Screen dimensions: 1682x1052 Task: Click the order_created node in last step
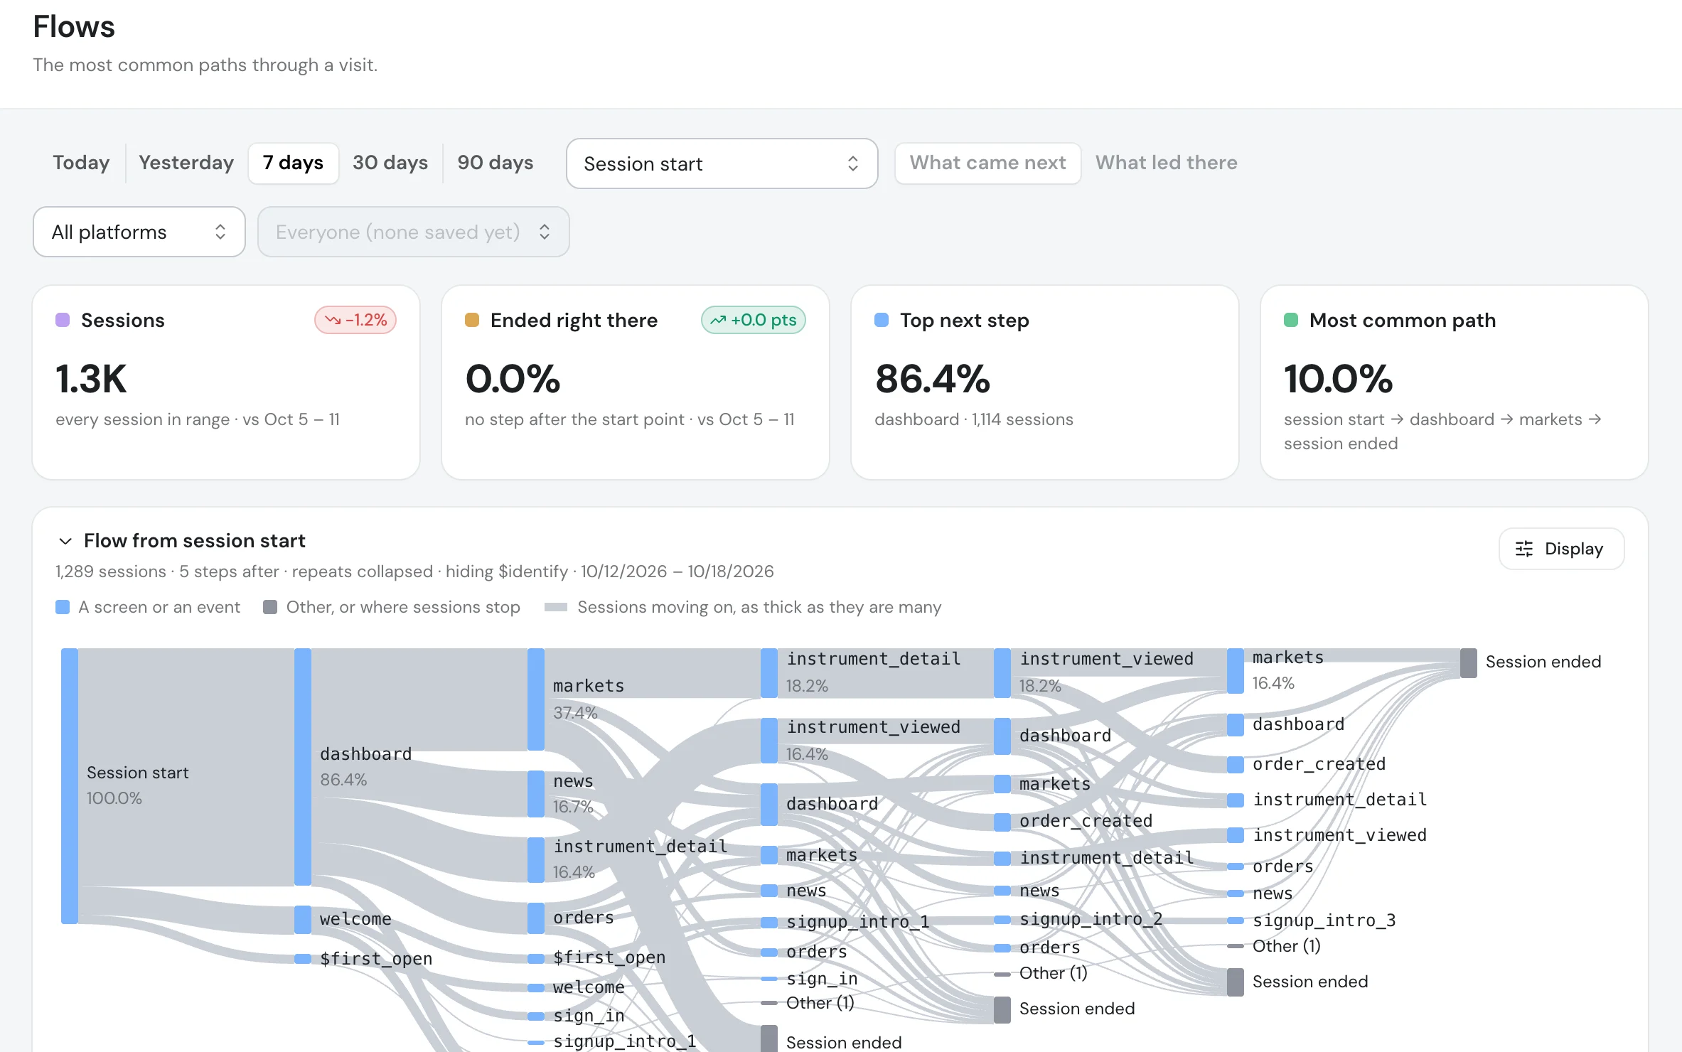tap(1236, 765)
